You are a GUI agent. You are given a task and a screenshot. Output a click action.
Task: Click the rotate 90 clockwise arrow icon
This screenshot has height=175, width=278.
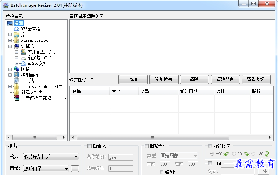click(247, 154)
